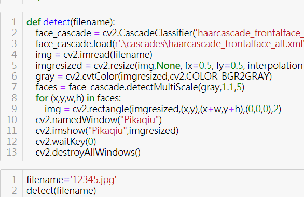Click the filename='12345.jpg' line
Image resolution: width=304 pixels, height=197 pixels.
pyautogui.click(x=72, y=180)
